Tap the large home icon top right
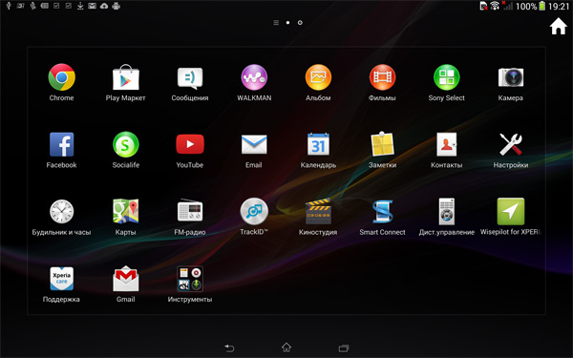The height and width of the screenshot is (358, 573). (559, 27)
